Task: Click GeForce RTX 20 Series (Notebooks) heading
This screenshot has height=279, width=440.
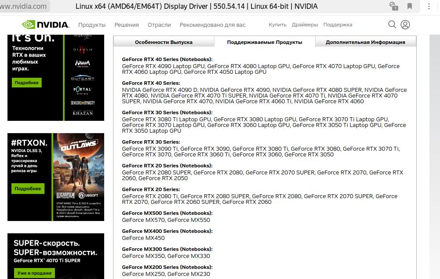Action: tap(167, 166)
